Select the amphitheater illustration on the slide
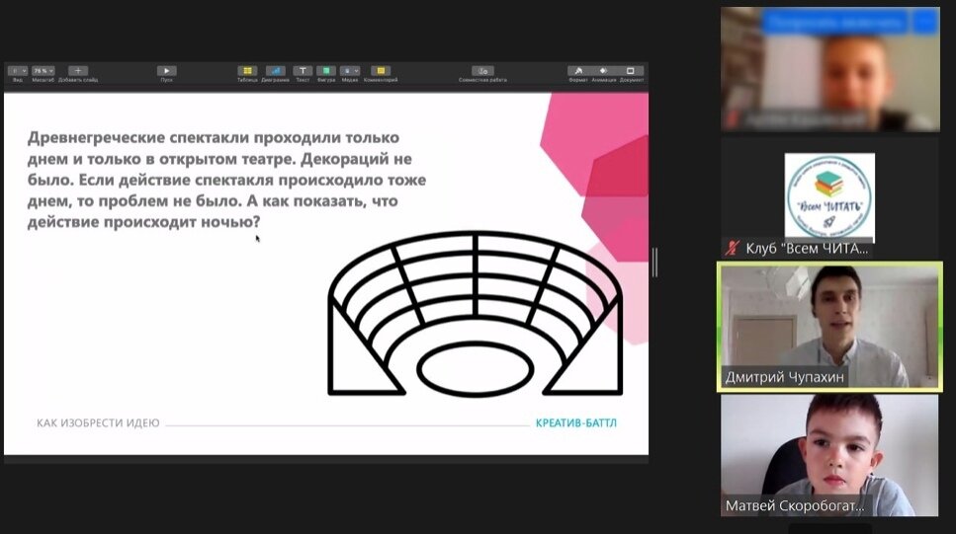This screenshot has width=956, height=534. tap(475, 314)
